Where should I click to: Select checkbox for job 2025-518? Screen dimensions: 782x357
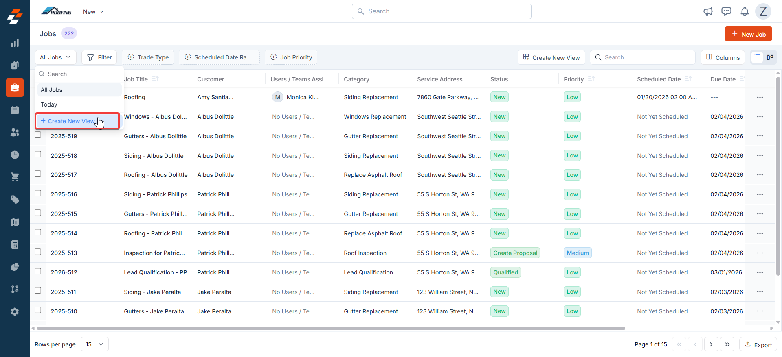(x=38, y=154)
